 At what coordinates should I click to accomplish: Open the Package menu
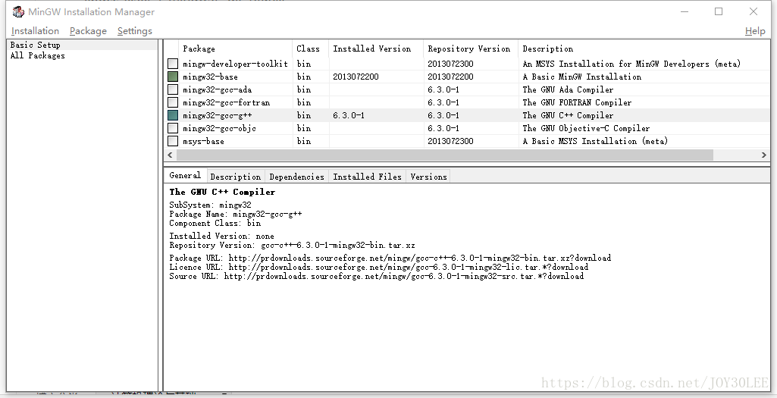[88, 31]
